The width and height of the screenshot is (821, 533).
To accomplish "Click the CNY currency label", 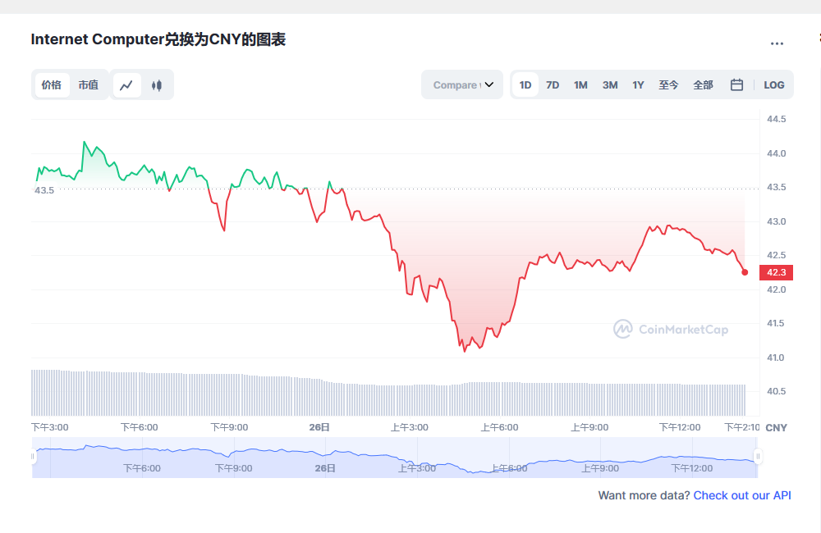I will (x=776, y=427).
